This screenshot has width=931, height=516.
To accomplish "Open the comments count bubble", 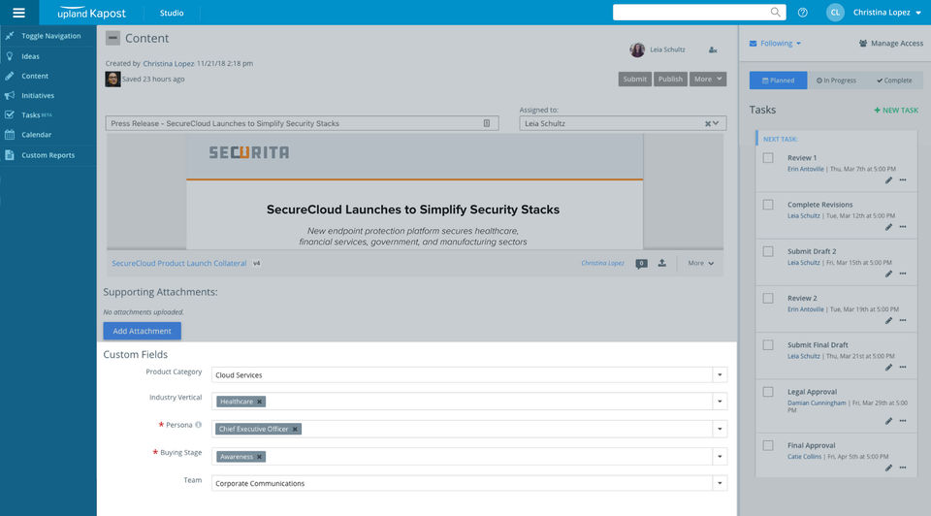I will point(641,263).
